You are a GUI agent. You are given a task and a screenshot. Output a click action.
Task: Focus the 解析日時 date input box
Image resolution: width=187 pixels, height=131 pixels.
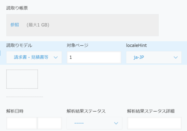point(22,123)
